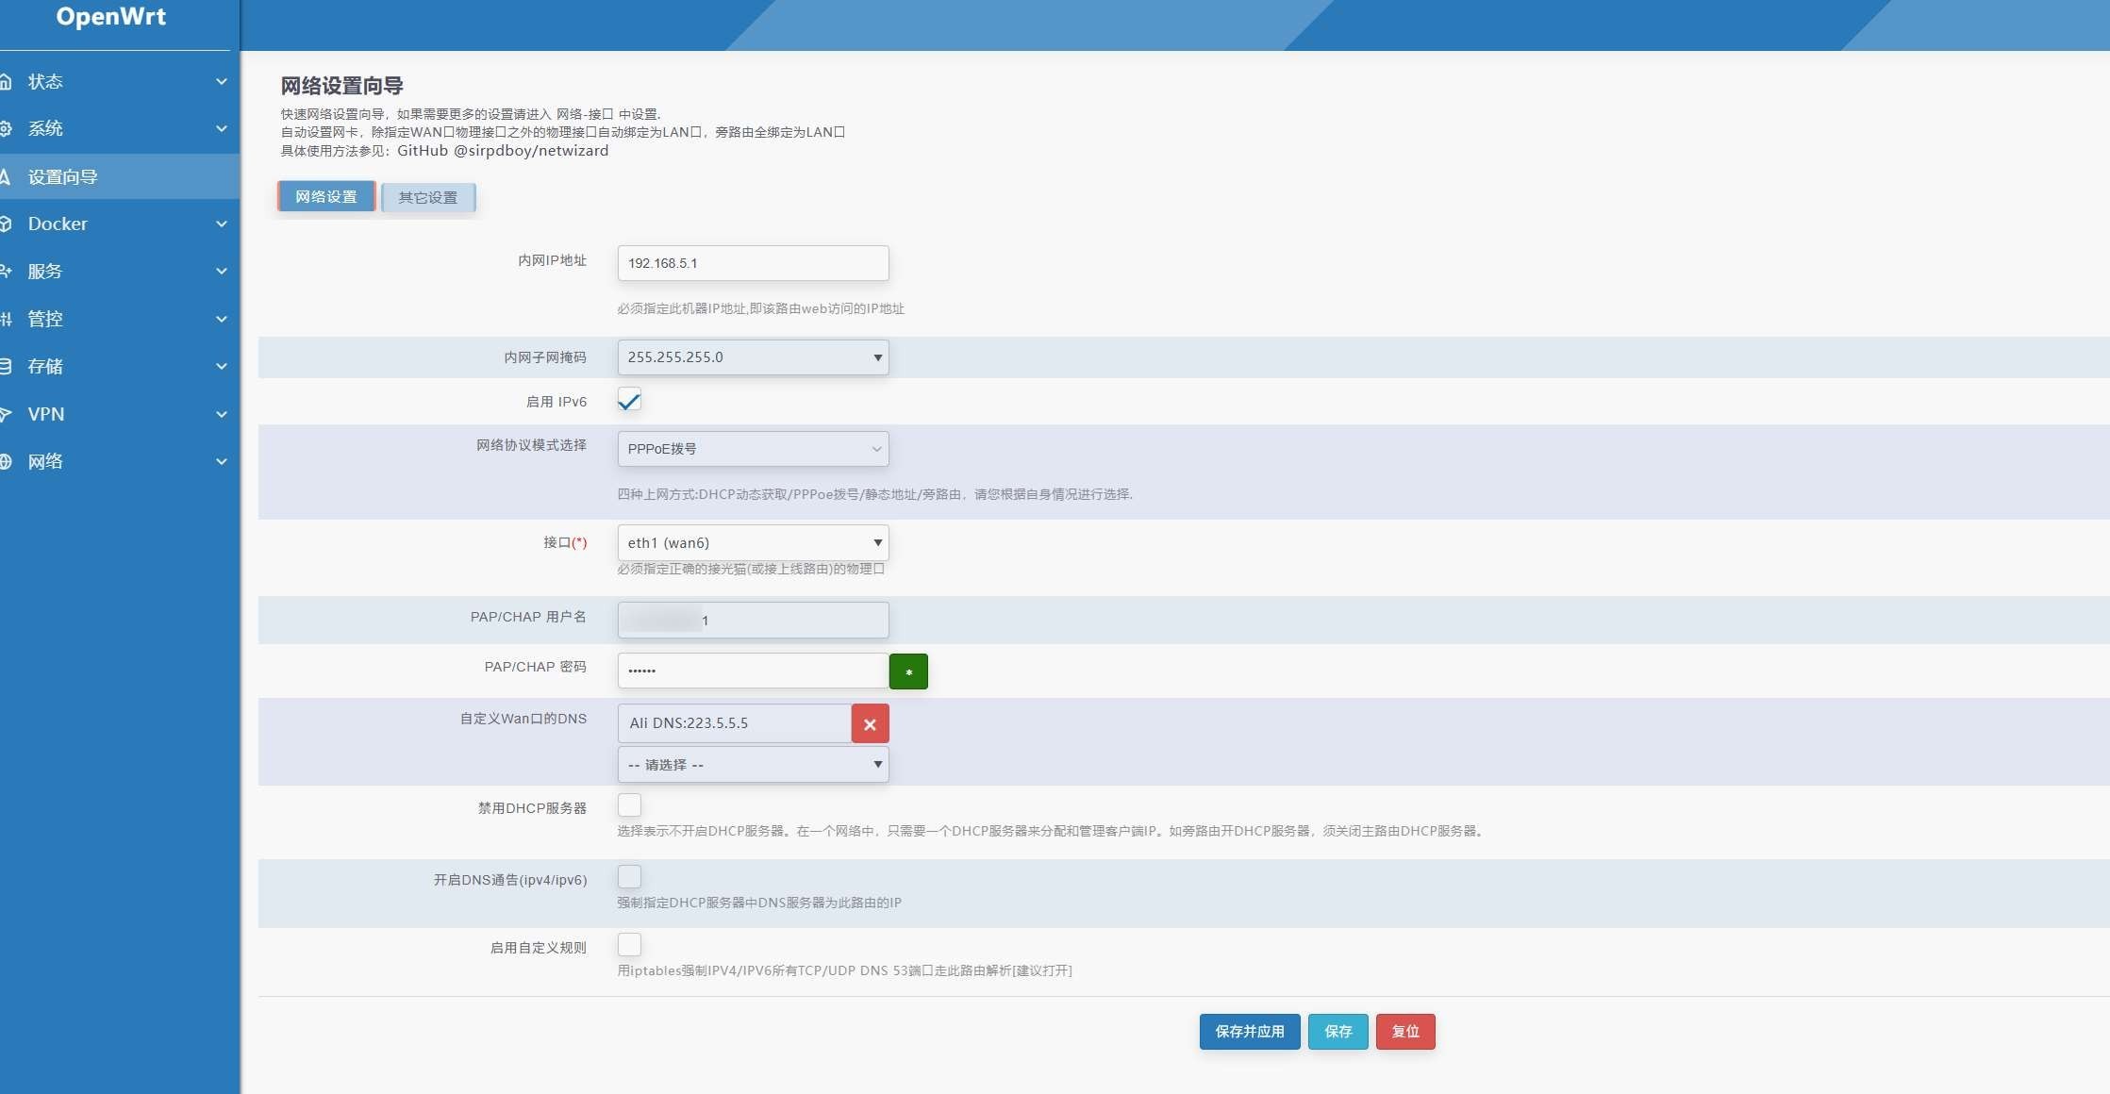Click the network (网络) globe icon
Screen dimensions: 2110x1094
[x=6, y=462]
